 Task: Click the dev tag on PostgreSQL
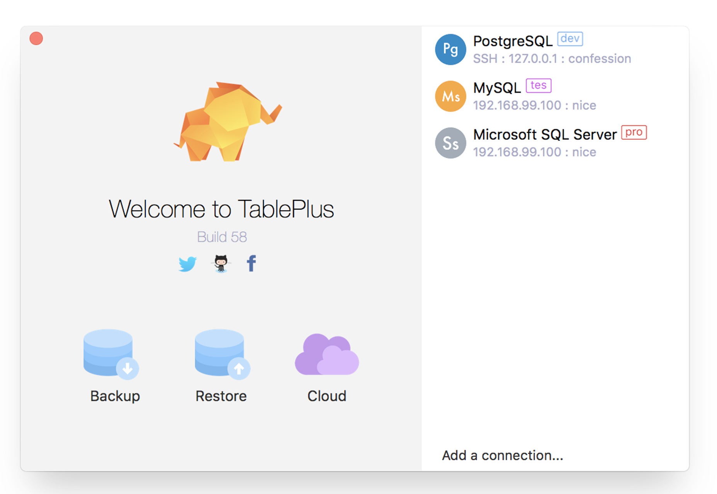click(570, 39)
